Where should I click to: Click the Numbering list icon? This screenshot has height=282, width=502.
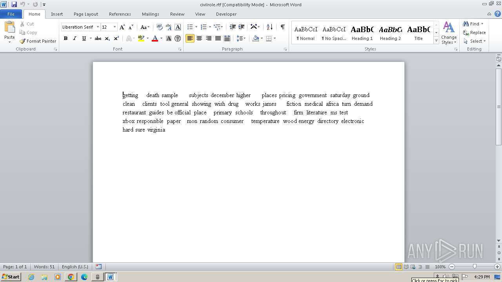[x=203, y=27]
